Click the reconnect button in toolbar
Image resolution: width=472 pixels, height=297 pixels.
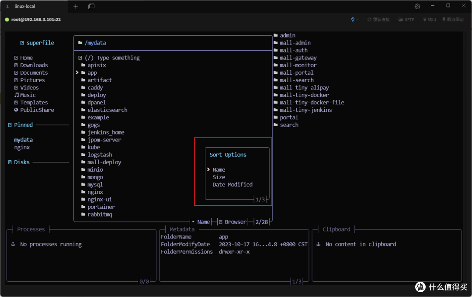pos(378,20)
